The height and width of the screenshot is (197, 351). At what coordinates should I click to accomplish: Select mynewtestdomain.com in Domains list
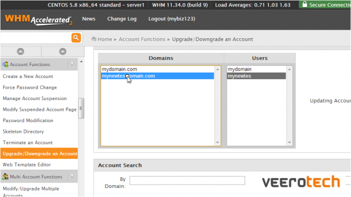click(x=157, y=76)
